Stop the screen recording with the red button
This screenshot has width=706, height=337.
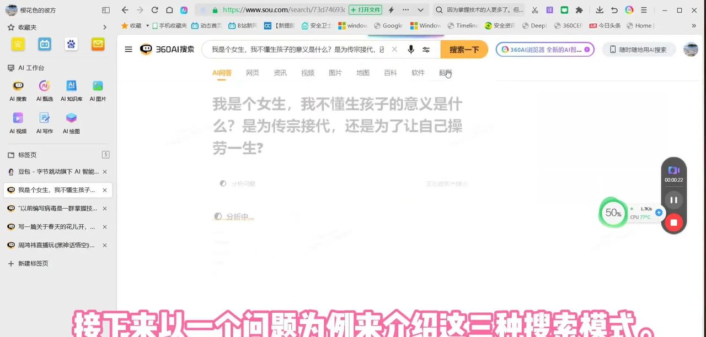673,222
